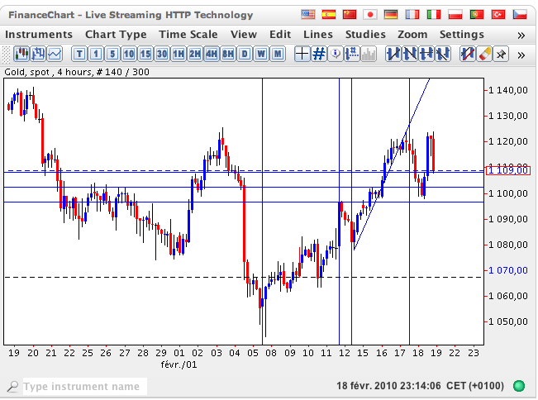Select the line chart type icon
Image resolution: width=538 pixels, height=400 pixels.
point(55,54)
